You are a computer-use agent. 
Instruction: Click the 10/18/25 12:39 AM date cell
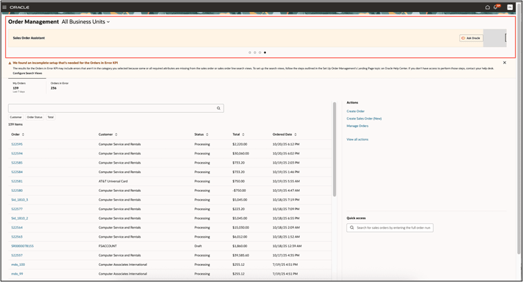287,246
